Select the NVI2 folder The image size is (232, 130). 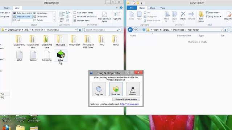point(102,40)
